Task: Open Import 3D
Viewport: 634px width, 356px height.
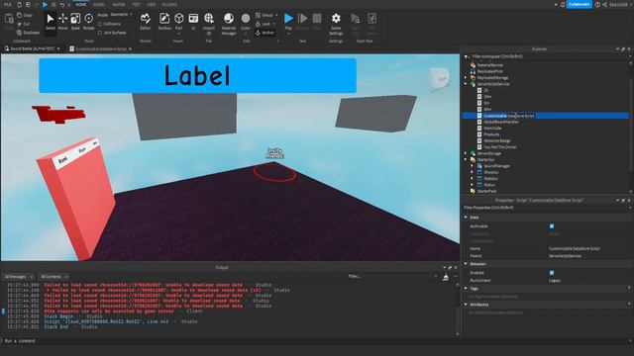Action: [209, 23]
